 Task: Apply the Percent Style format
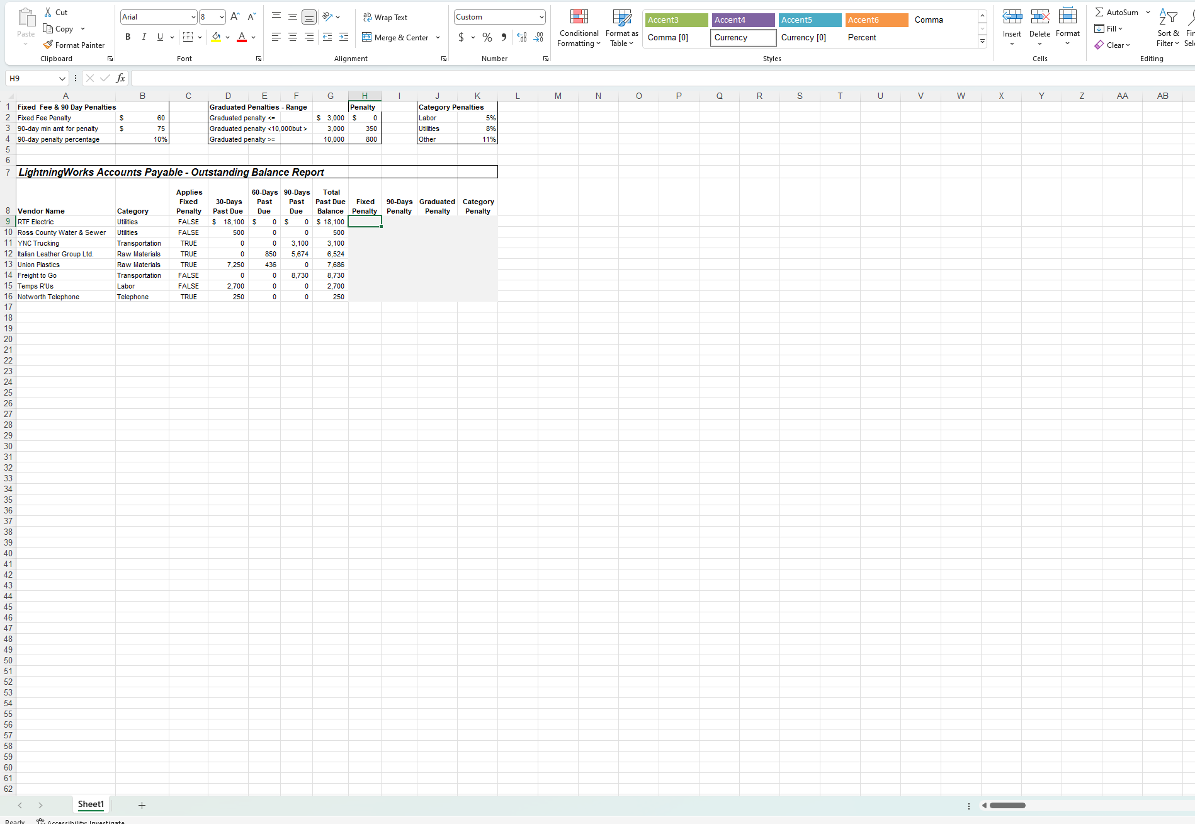coord(487,37)
